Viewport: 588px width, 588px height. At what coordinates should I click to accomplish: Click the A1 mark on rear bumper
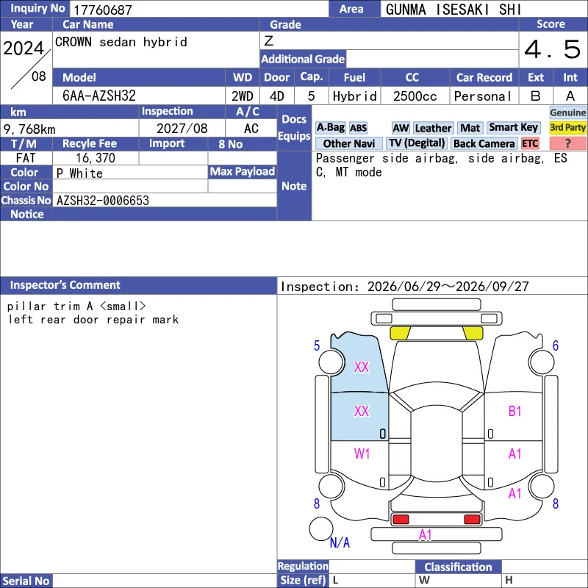pyautogui.click(x=426, y=535)
